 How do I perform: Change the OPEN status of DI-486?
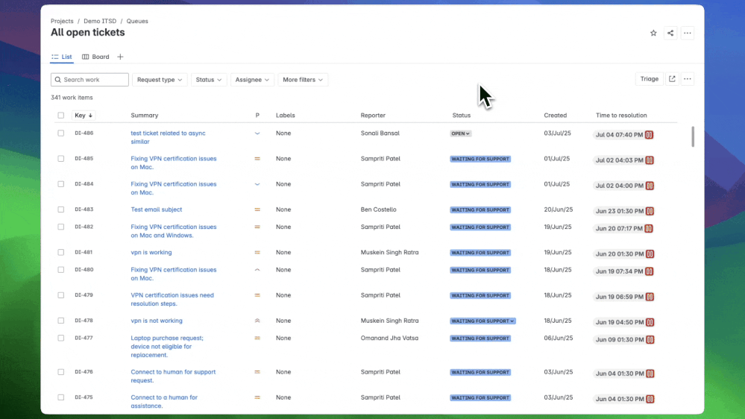[x=460, y=133]
